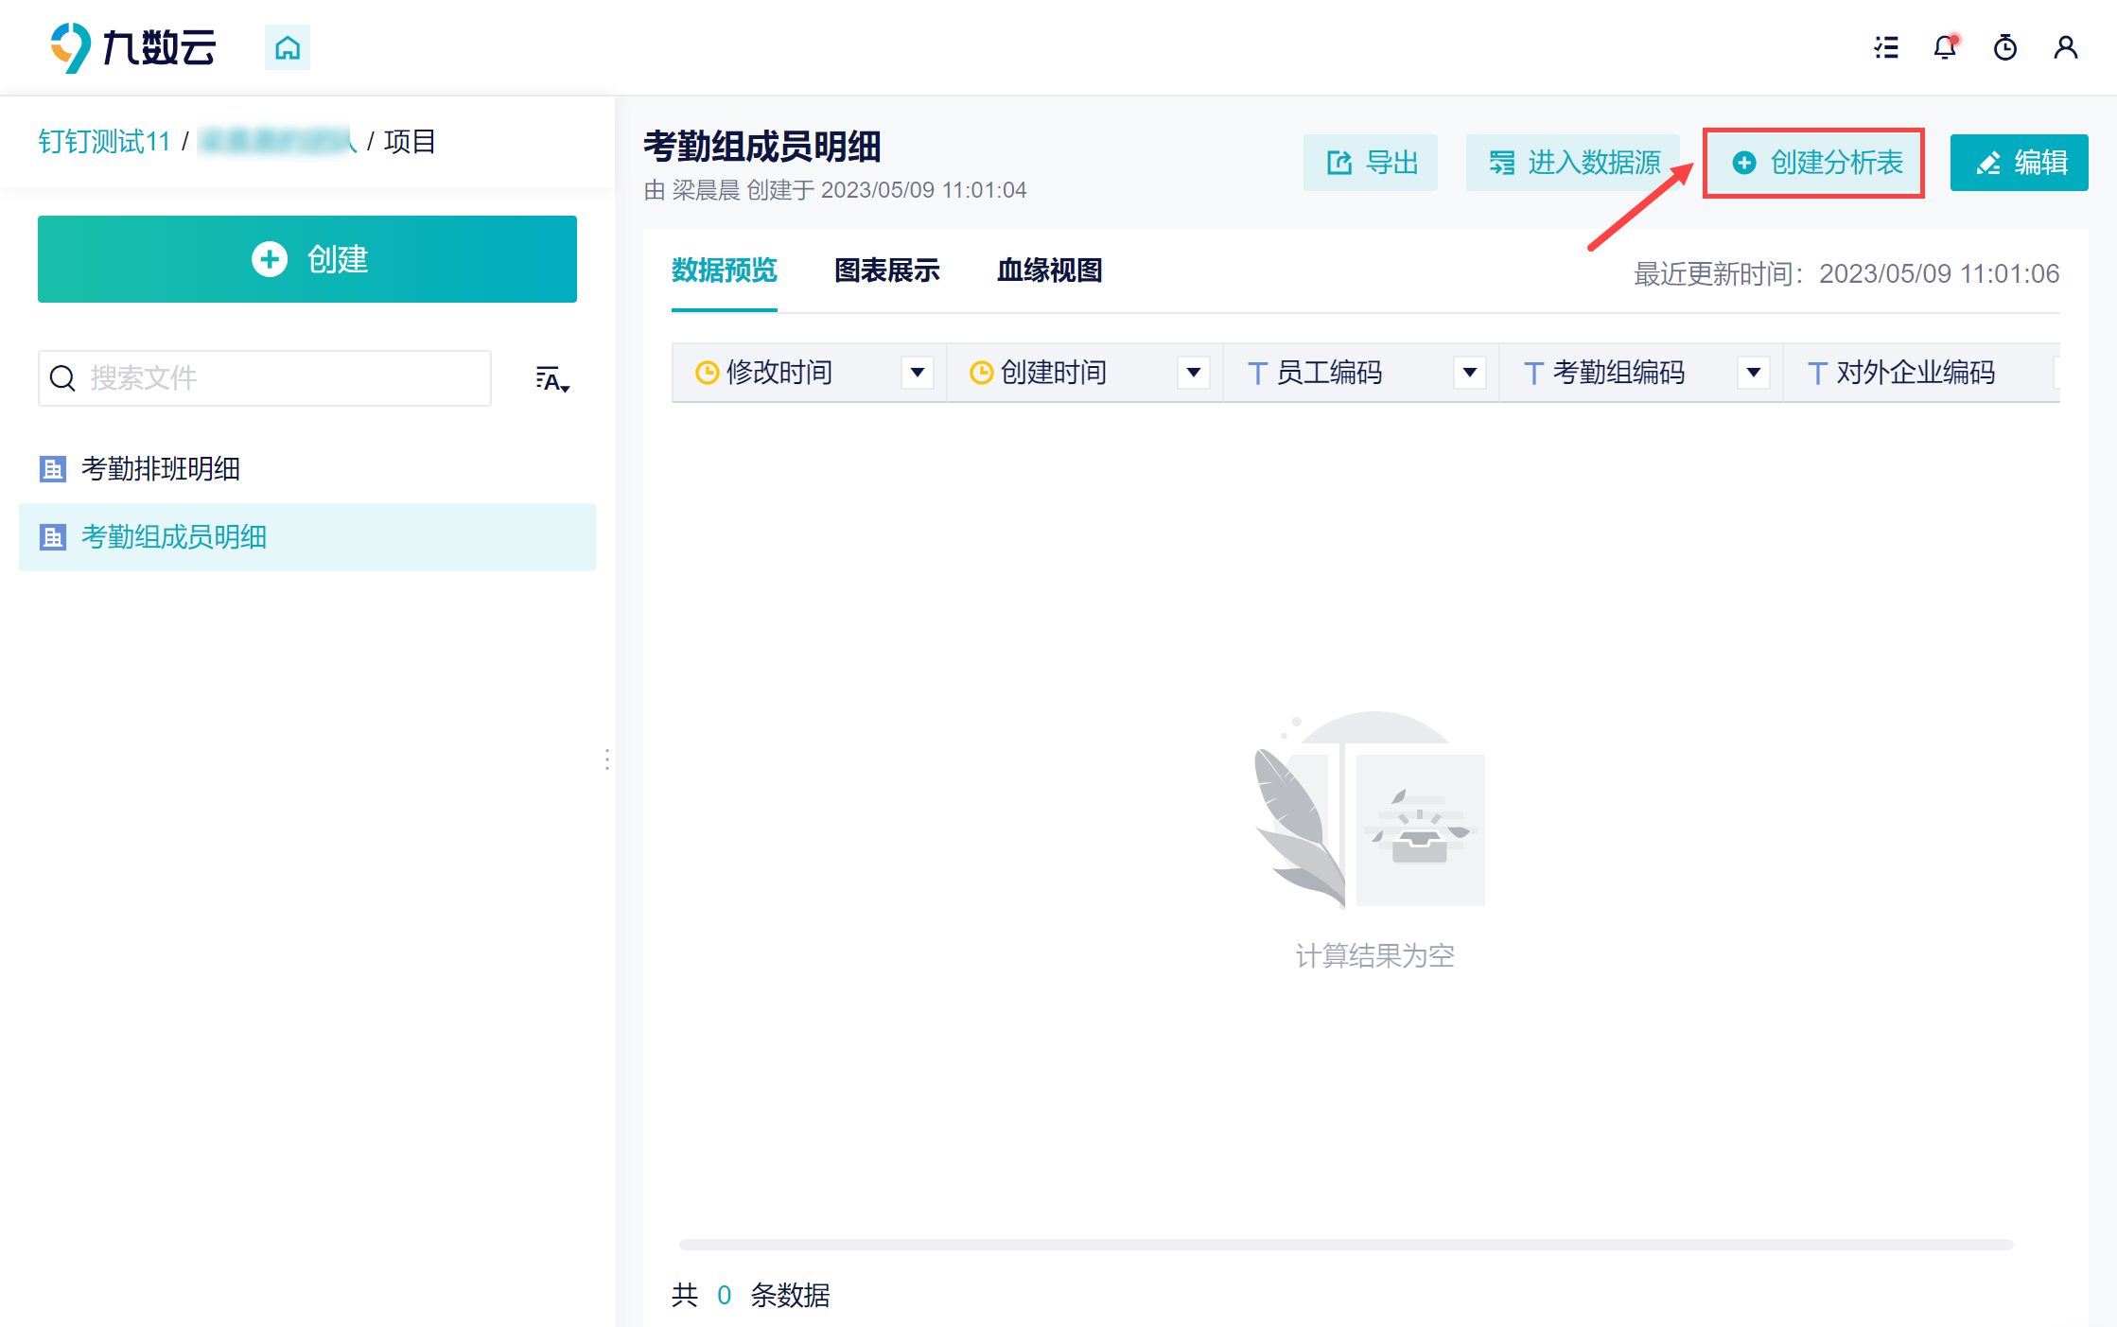This screenshot has height=1327, width=2117.
Task: Click the 九数云 logo
Action: click(x=133, y=47)
